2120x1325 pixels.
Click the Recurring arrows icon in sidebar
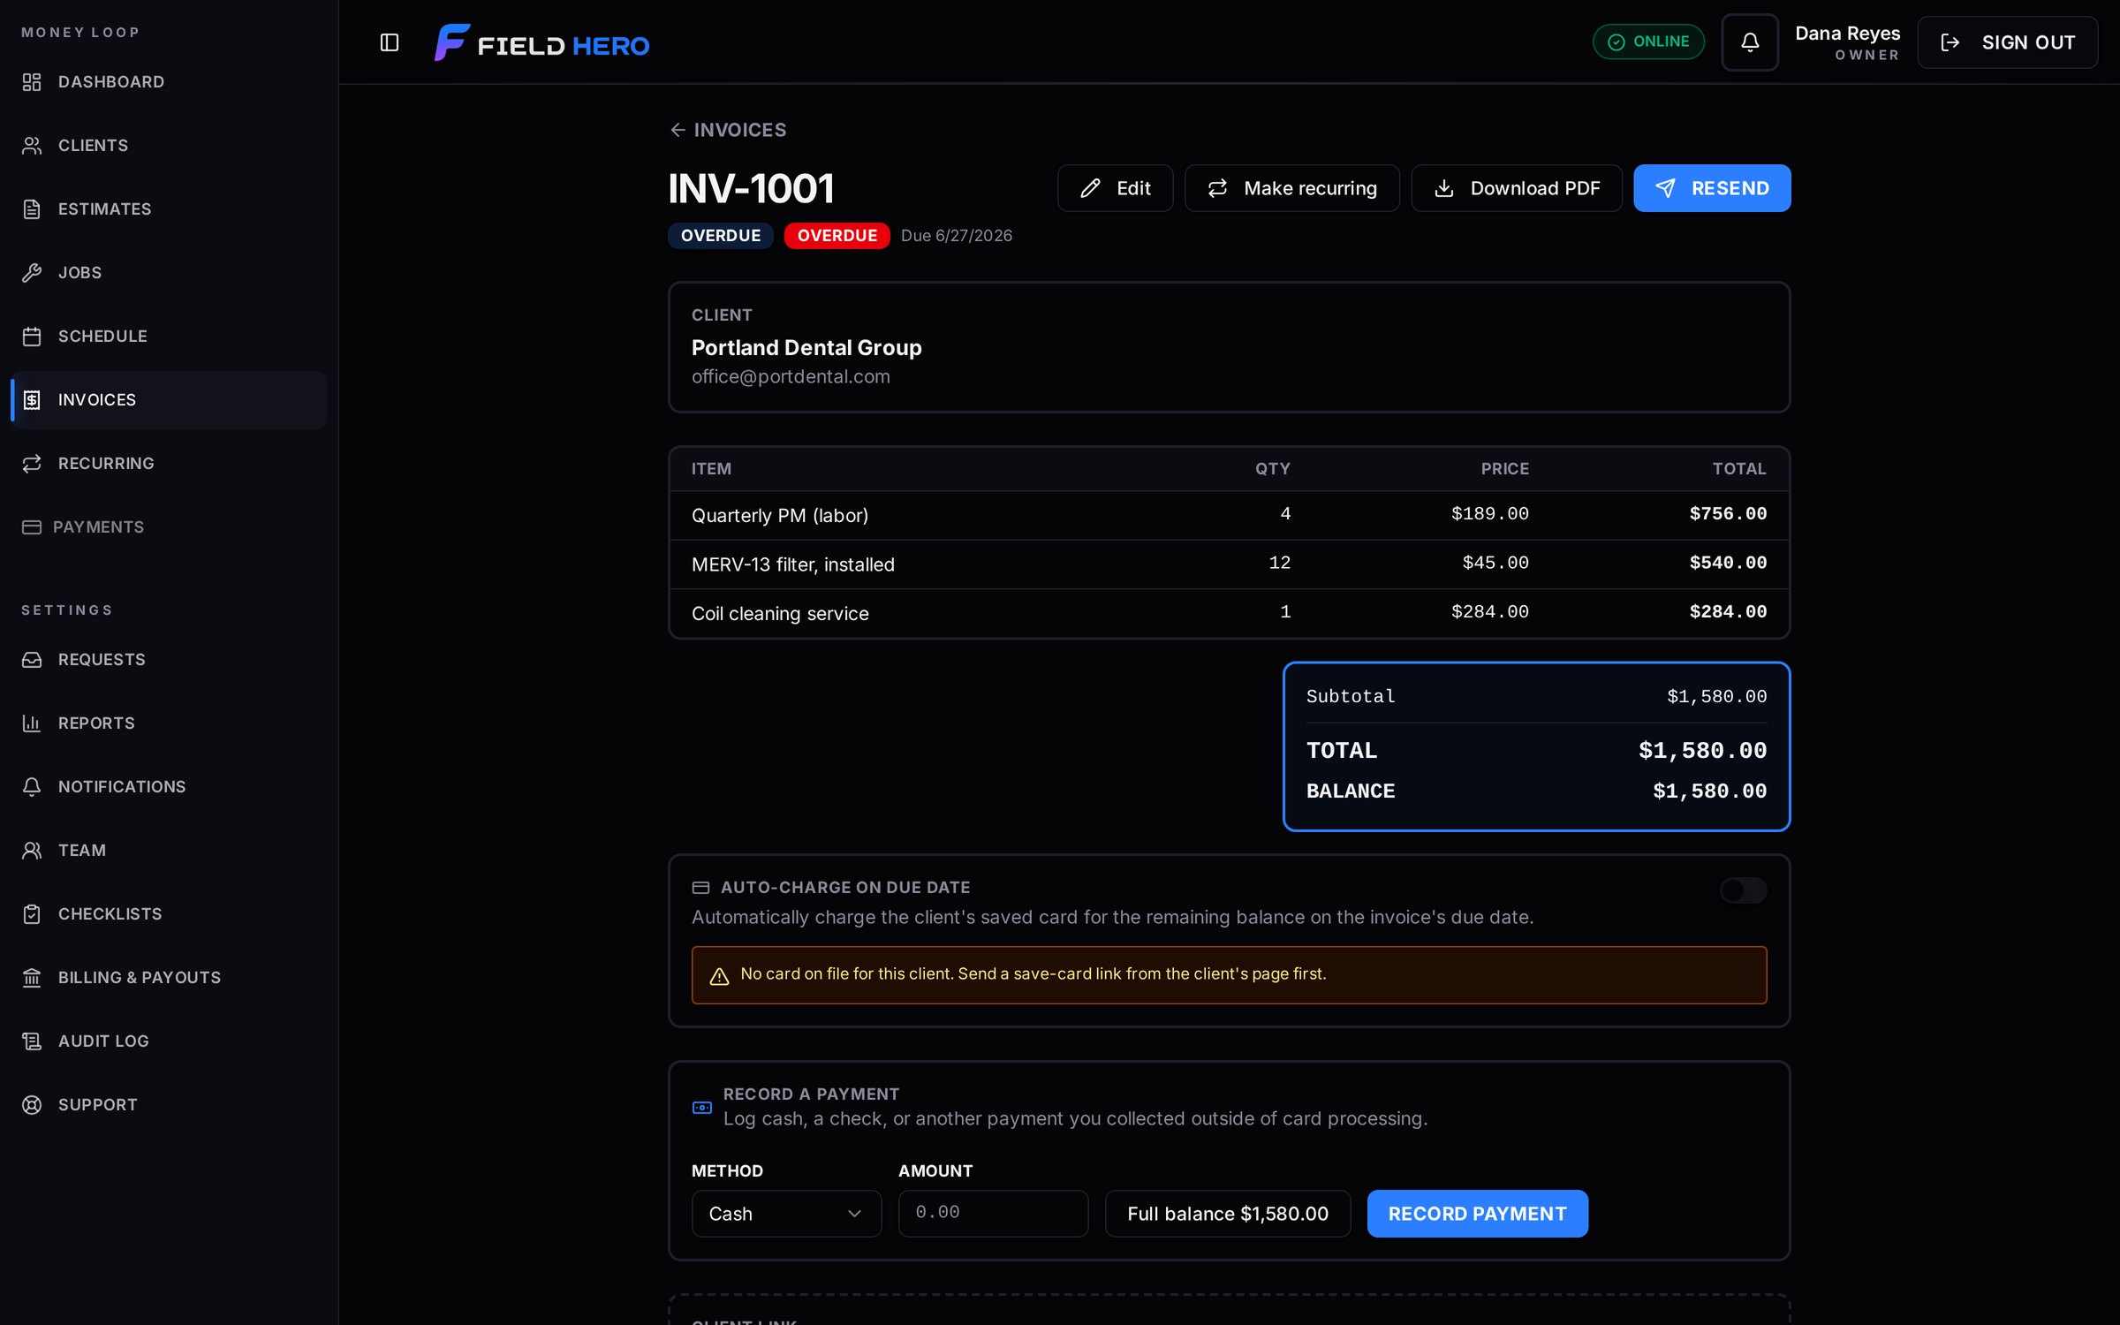click(x=32, y=464)
